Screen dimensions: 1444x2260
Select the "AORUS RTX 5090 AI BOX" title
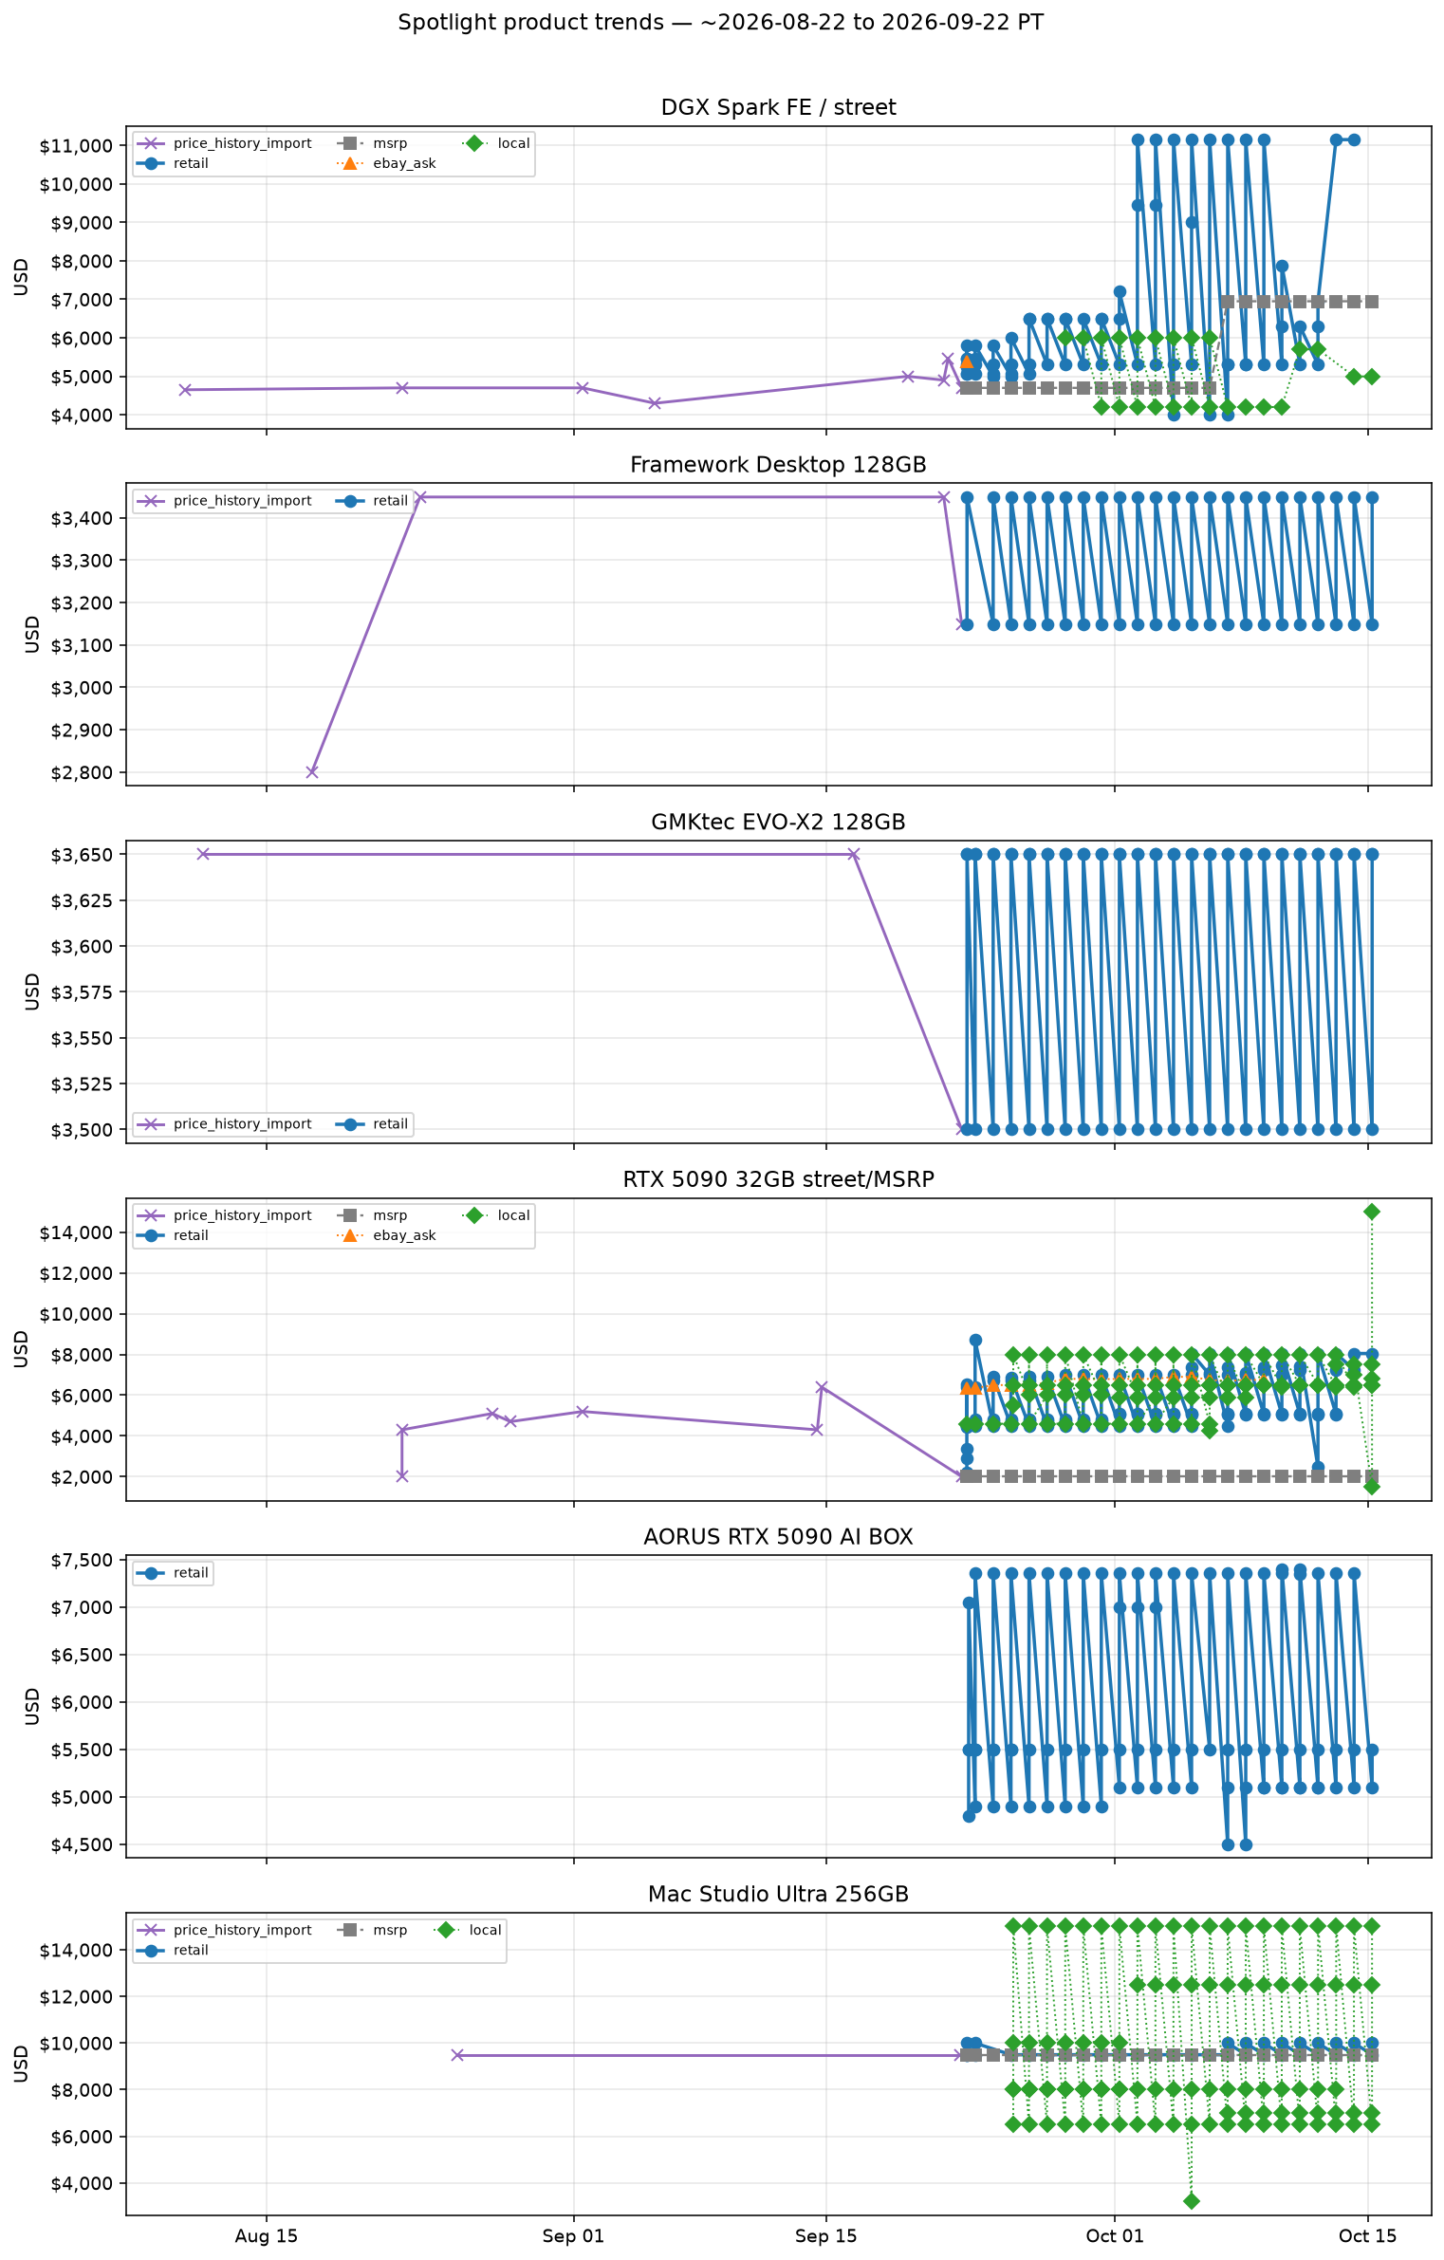click(778, 1537)
